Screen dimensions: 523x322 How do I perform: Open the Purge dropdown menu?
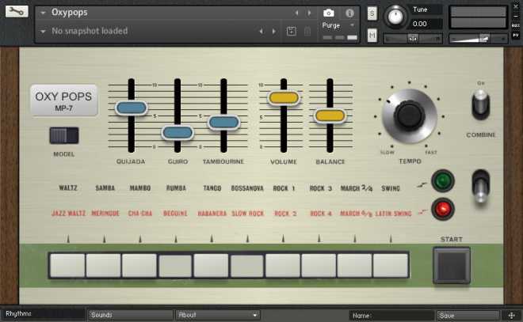pos(340,25)
